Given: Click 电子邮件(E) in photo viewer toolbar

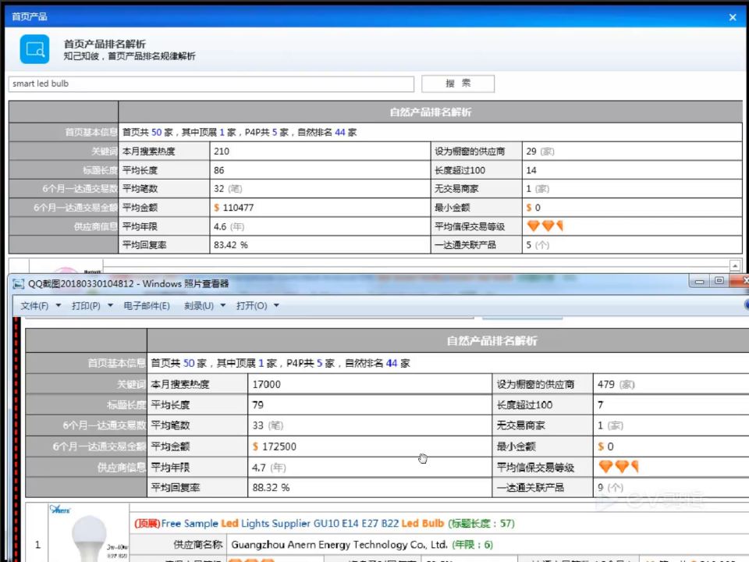Looking at the screenshot, I should click(x=147, y=306).
